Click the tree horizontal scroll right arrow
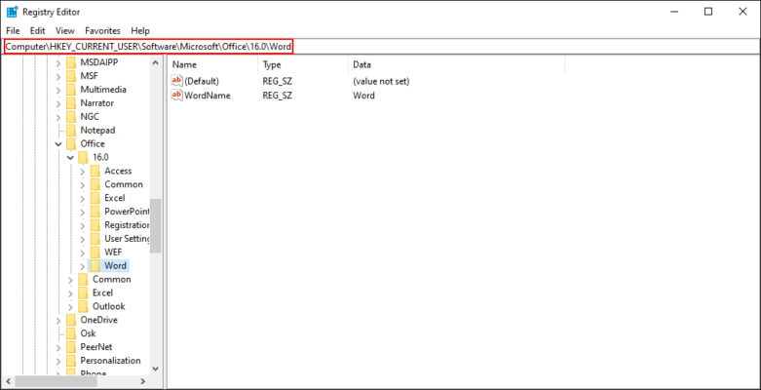This screenshot has height=390, width=761. point(142,381)
